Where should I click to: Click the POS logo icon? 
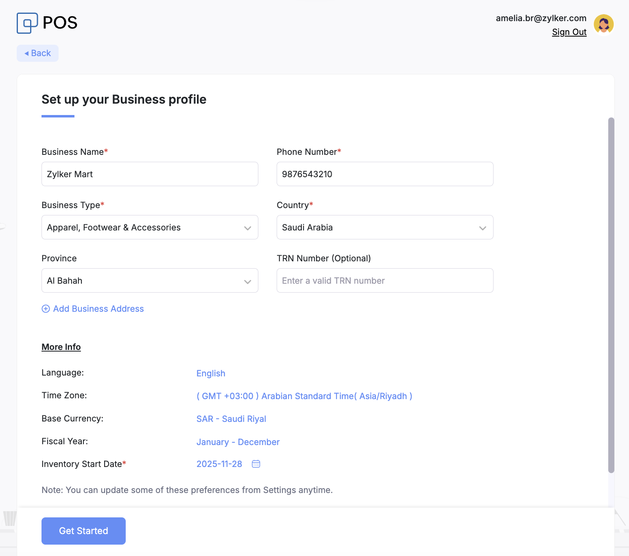(27, 23)
